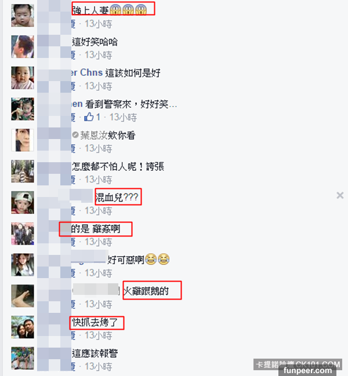Open couple avatar beside 快抓去烤了 comment

coord(23,327)
